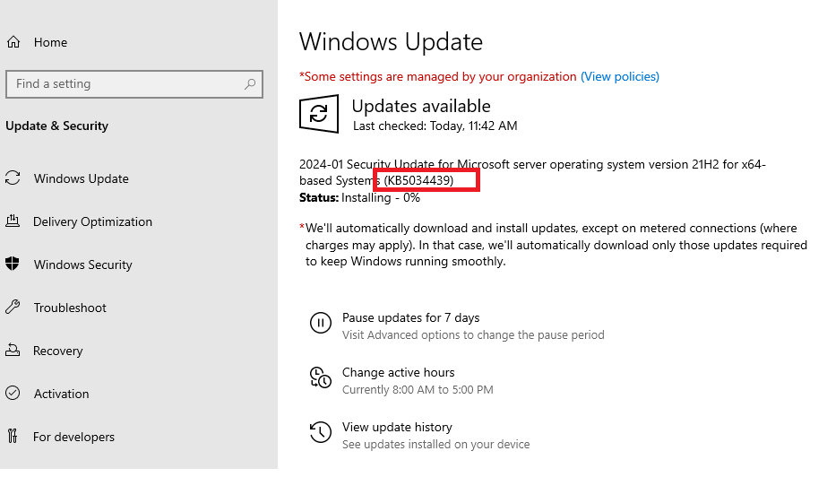Click the managed by your organization notice

pyautogui.click(x=438, y=76)
